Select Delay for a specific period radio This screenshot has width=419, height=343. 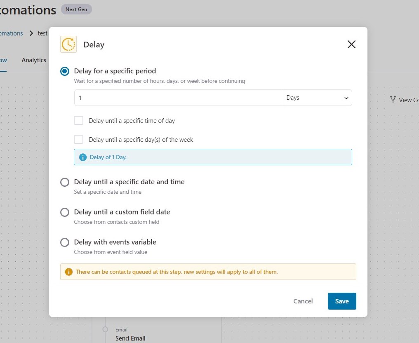pyautogui.click(x=65, y=71)
